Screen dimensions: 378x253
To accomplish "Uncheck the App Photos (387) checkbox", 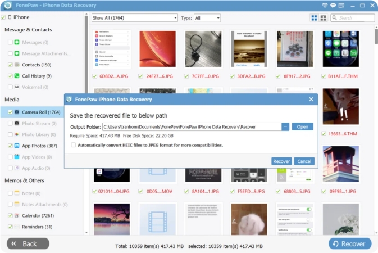I will pyautogui.click(x=10, y=146).
